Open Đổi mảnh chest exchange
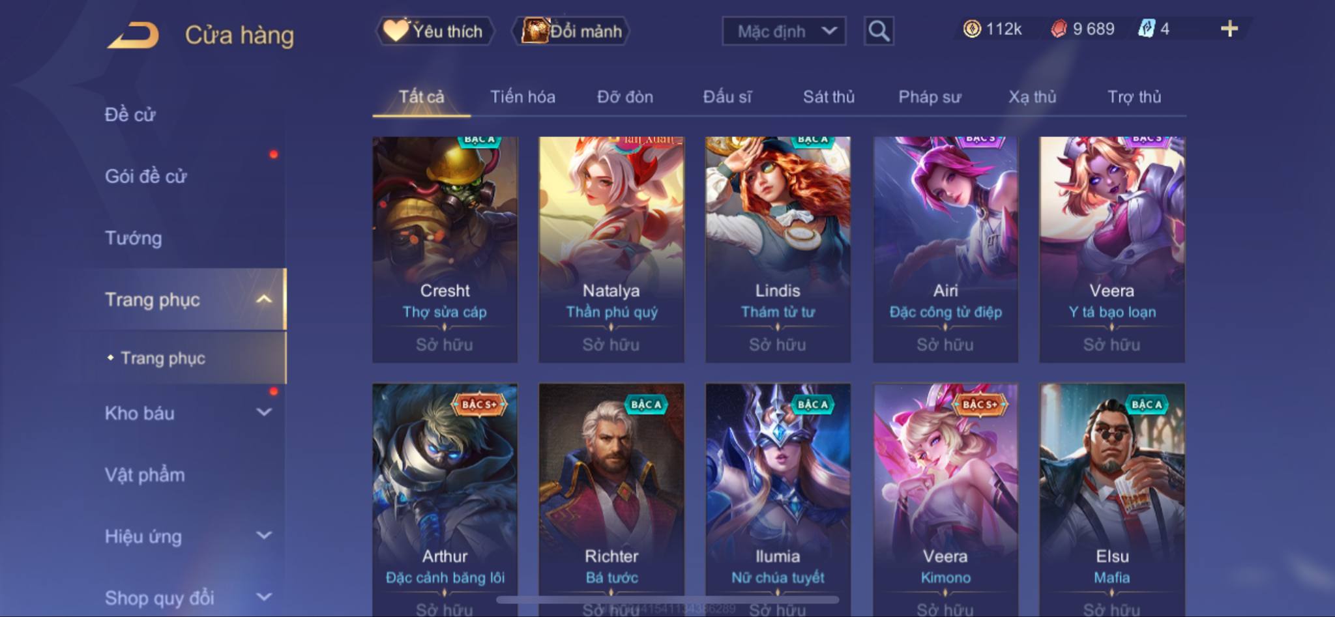Screen dimensions: 1335x617 tap(571, 31)
